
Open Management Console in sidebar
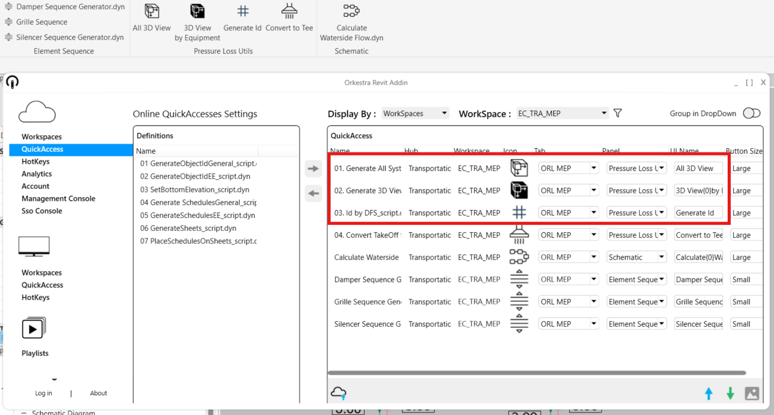click(x=58, y=198)
